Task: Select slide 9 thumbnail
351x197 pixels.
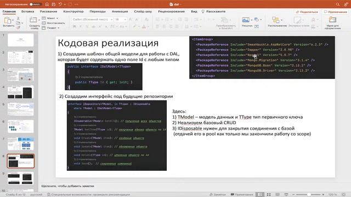Action: coord(21,178)
